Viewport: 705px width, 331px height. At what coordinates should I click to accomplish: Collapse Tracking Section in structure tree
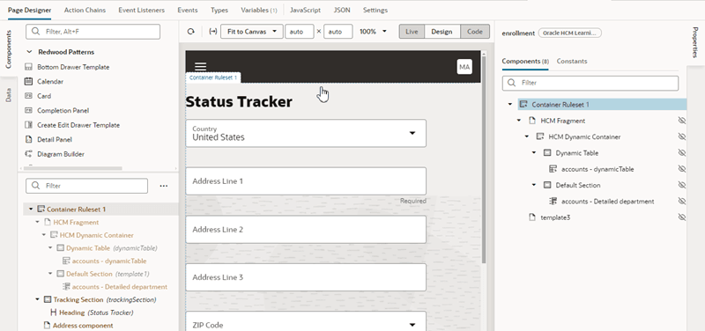tap(37, 299)
